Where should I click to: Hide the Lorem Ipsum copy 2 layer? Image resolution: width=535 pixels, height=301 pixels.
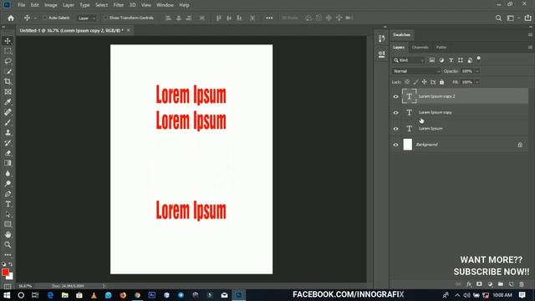[395, 97]
